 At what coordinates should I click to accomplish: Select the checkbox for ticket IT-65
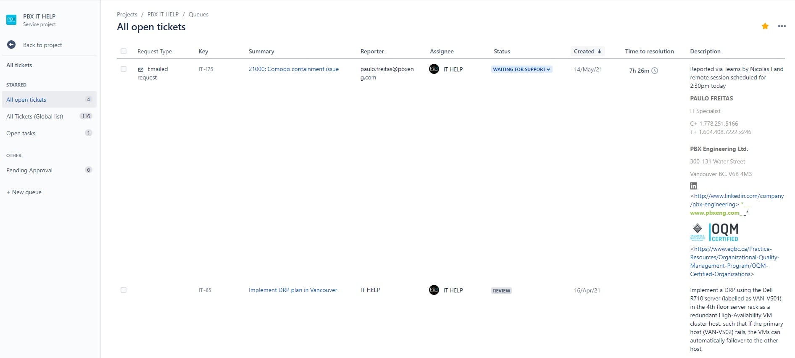tap(124, 290)
